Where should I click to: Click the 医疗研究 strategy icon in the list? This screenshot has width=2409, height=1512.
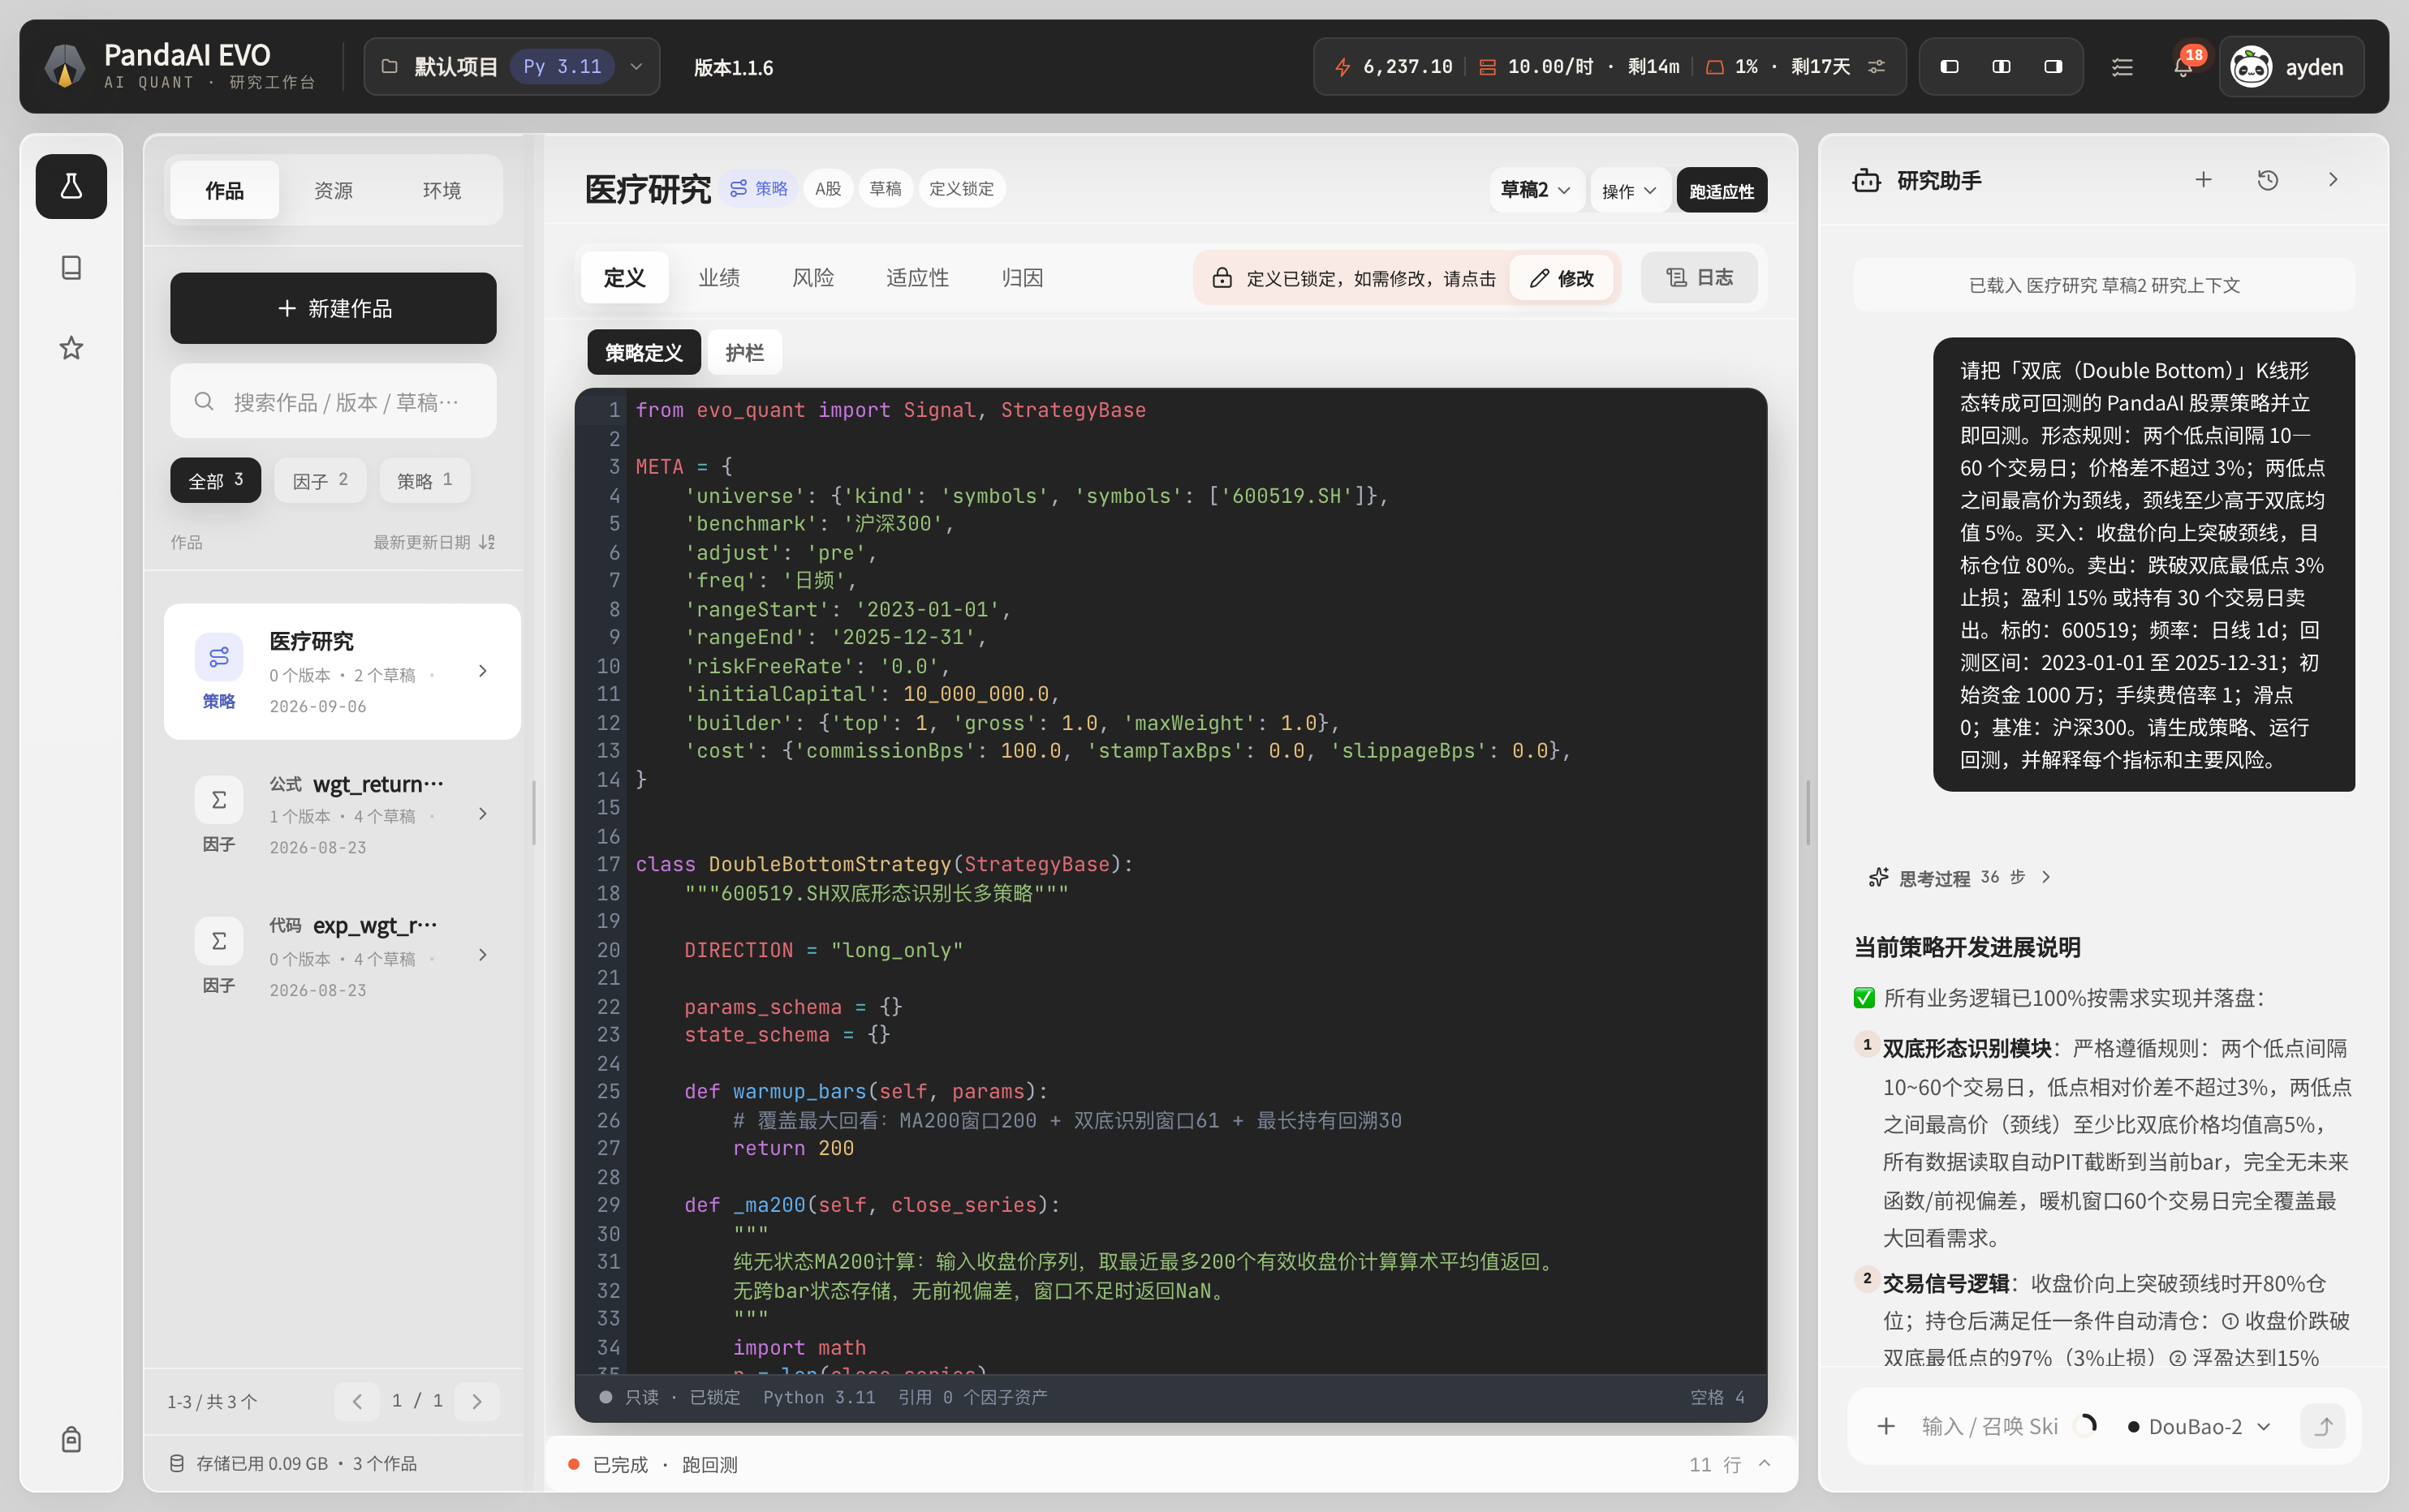click(x=219, y=657)
